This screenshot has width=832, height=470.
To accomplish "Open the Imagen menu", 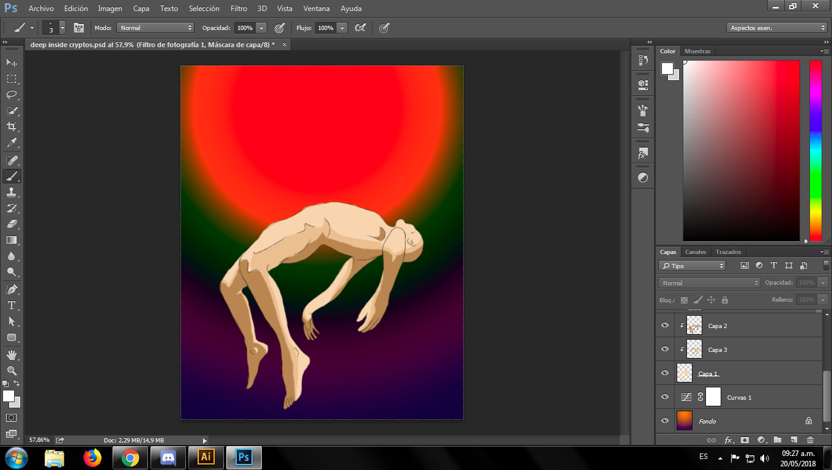I will pyautogui.click(x=110, y=9).
